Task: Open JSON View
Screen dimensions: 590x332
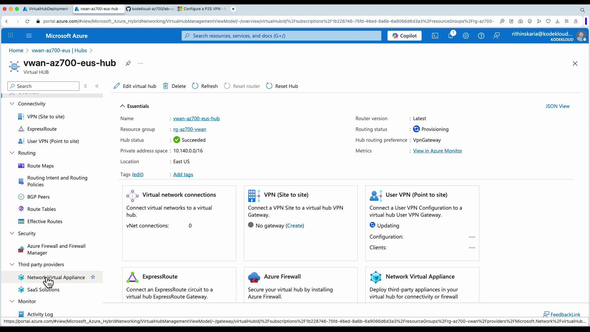Action: click(x=557, y=106)
